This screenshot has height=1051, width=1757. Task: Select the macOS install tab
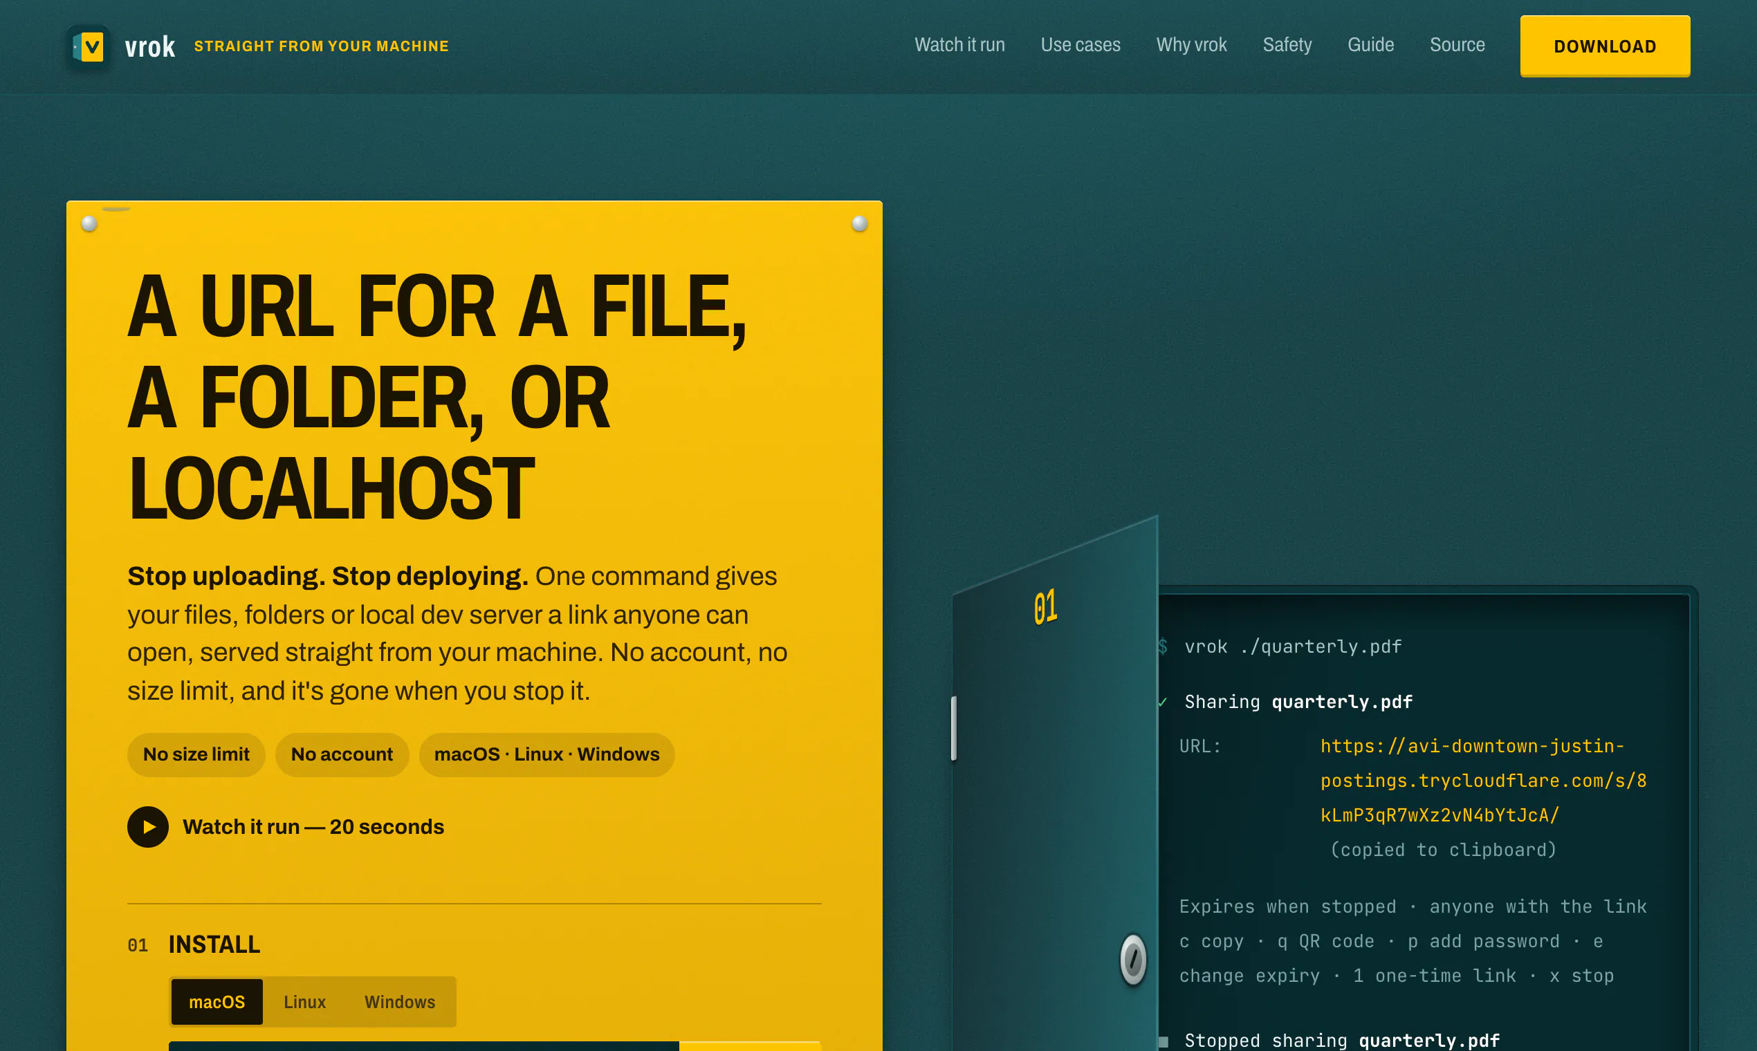217,1001
